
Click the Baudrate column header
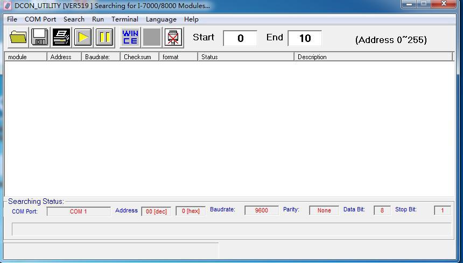101,57
